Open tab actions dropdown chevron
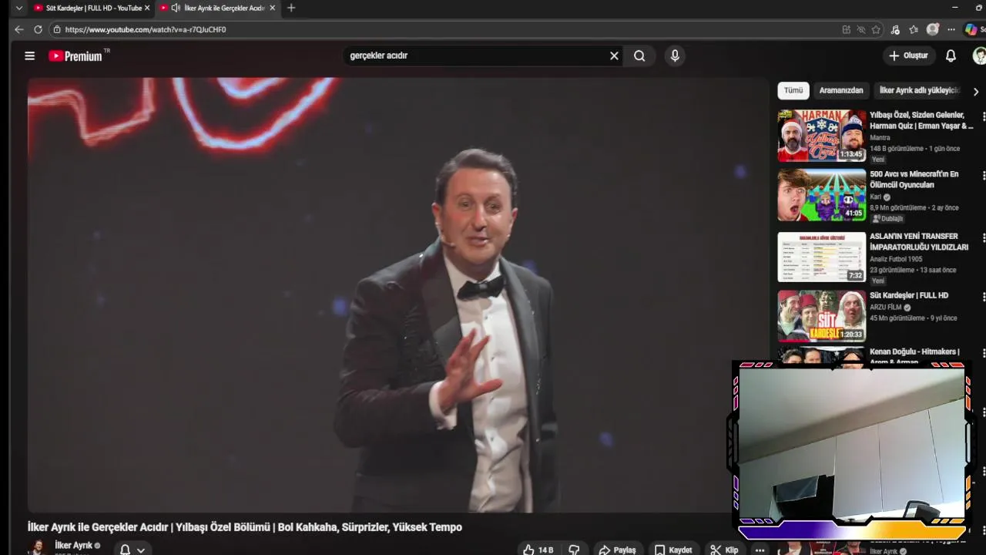The height and width of the screenshot is (555, 986). pyautogui.click(x=19, y=8)
